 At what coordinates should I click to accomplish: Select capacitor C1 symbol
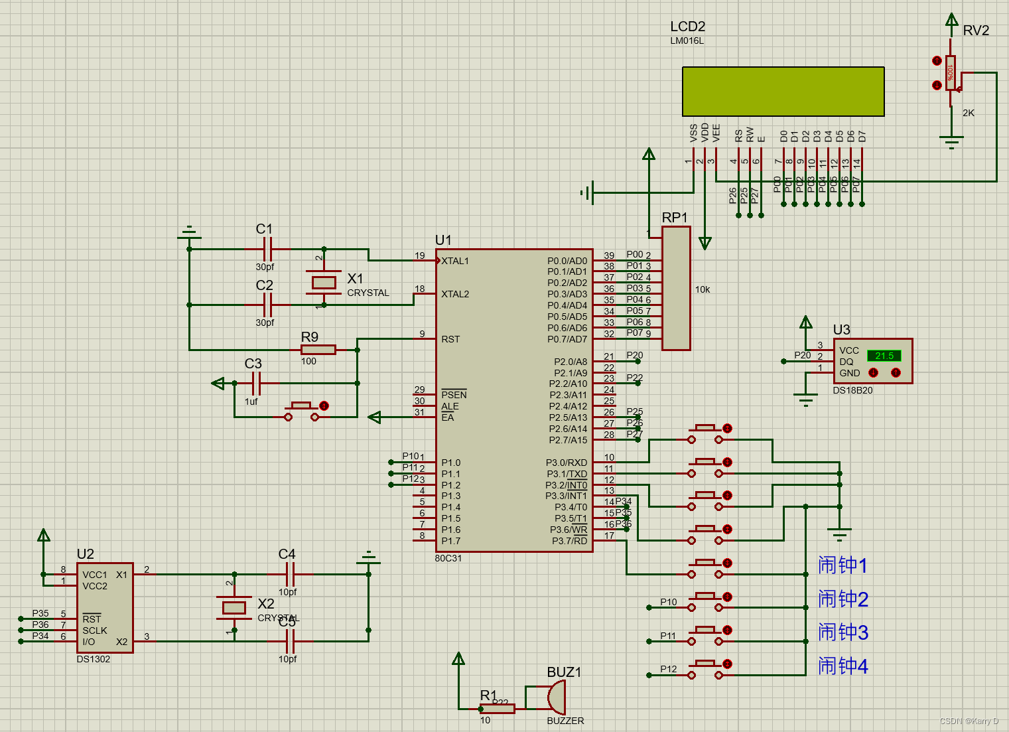(267, 250)
